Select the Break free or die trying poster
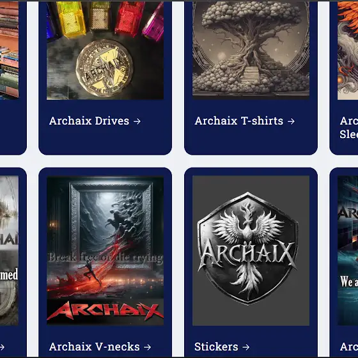 pyautogui.click(x=105, y=251)
